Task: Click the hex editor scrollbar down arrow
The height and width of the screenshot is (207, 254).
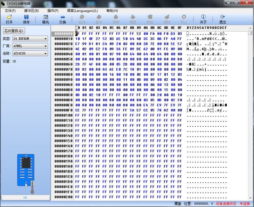Action: point(250,198)
